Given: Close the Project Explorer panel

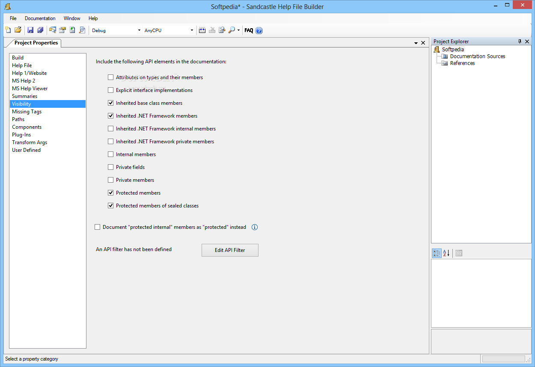Looking at the screenshot, I should tap(527, 41).
